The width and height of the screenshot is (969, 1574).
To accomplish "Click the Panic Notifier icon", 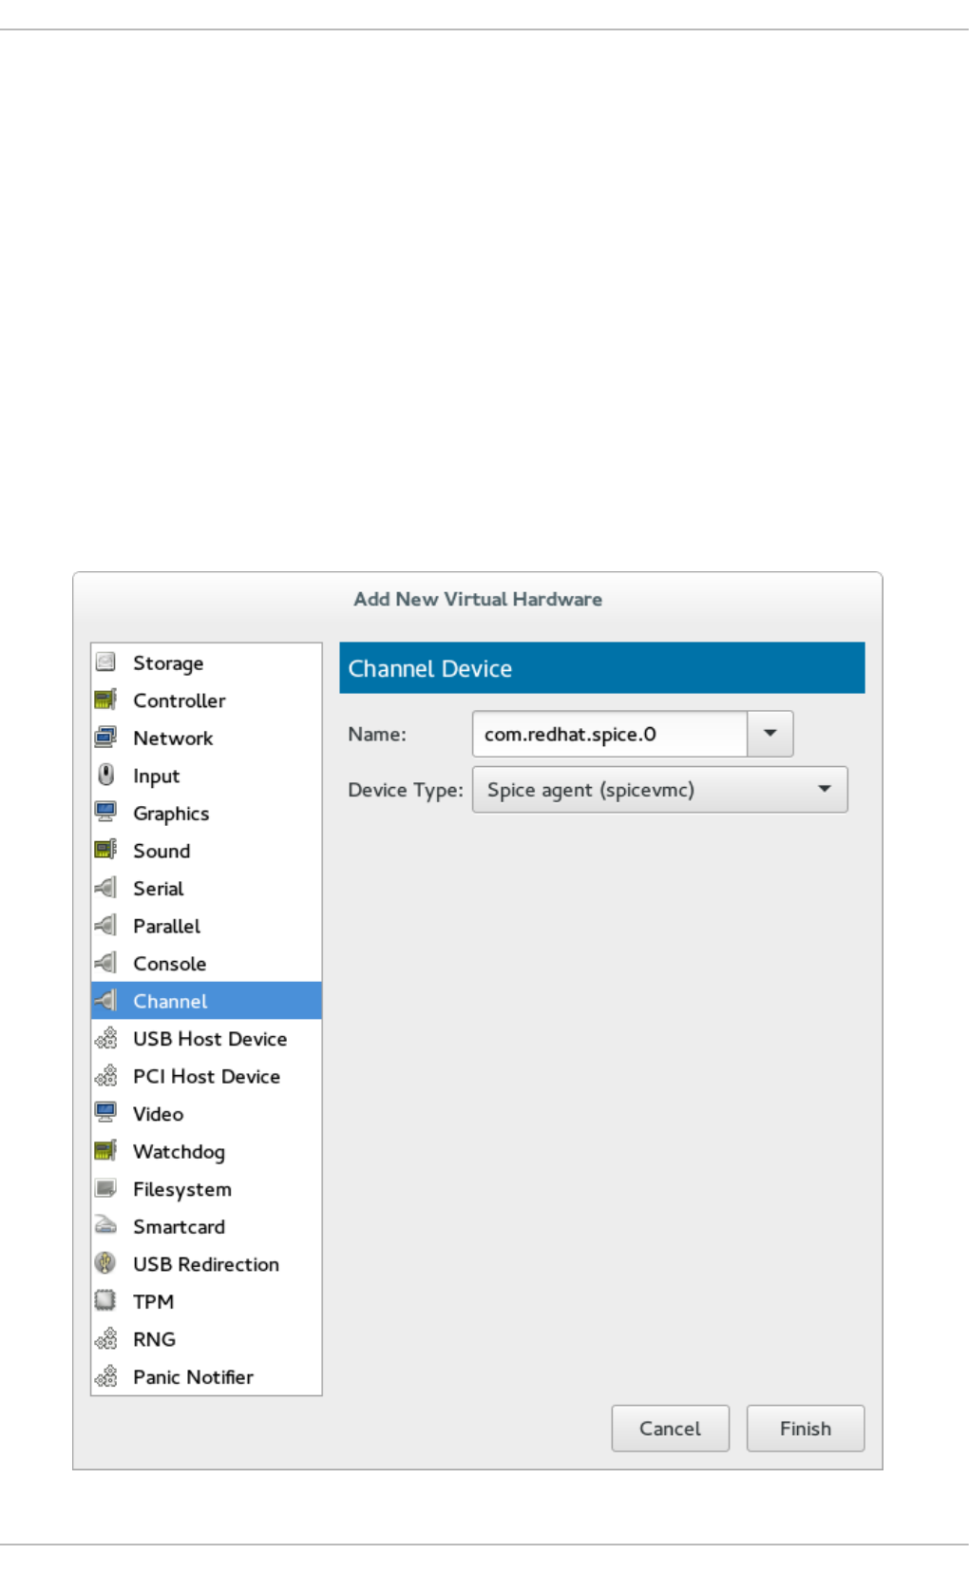I will click(x=105, y=1376).
